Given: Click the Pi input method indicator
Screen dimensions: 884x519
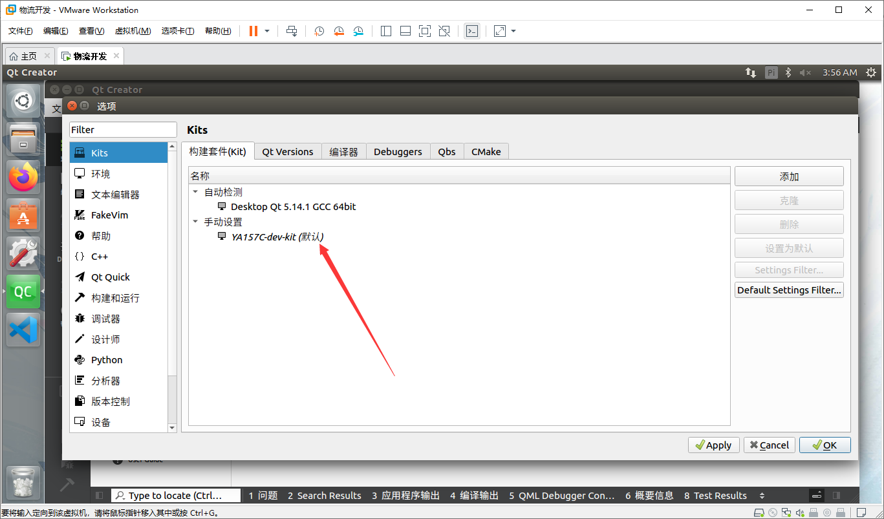Looking at the screenshot, I should (x=771, y=72).
